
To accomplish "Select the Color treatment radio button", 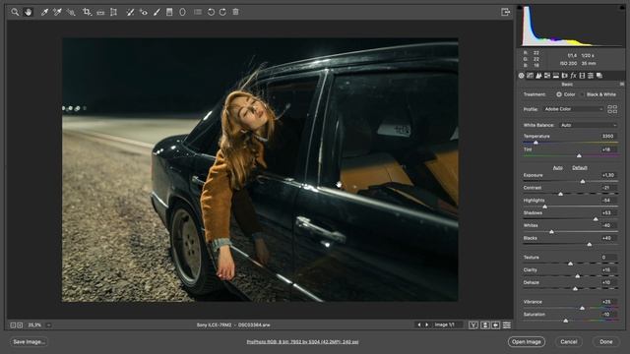I will coord(559,94).
